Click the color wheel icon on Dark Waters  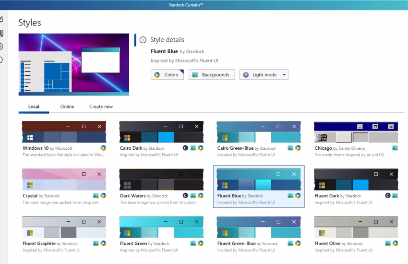tap(201, 195)
